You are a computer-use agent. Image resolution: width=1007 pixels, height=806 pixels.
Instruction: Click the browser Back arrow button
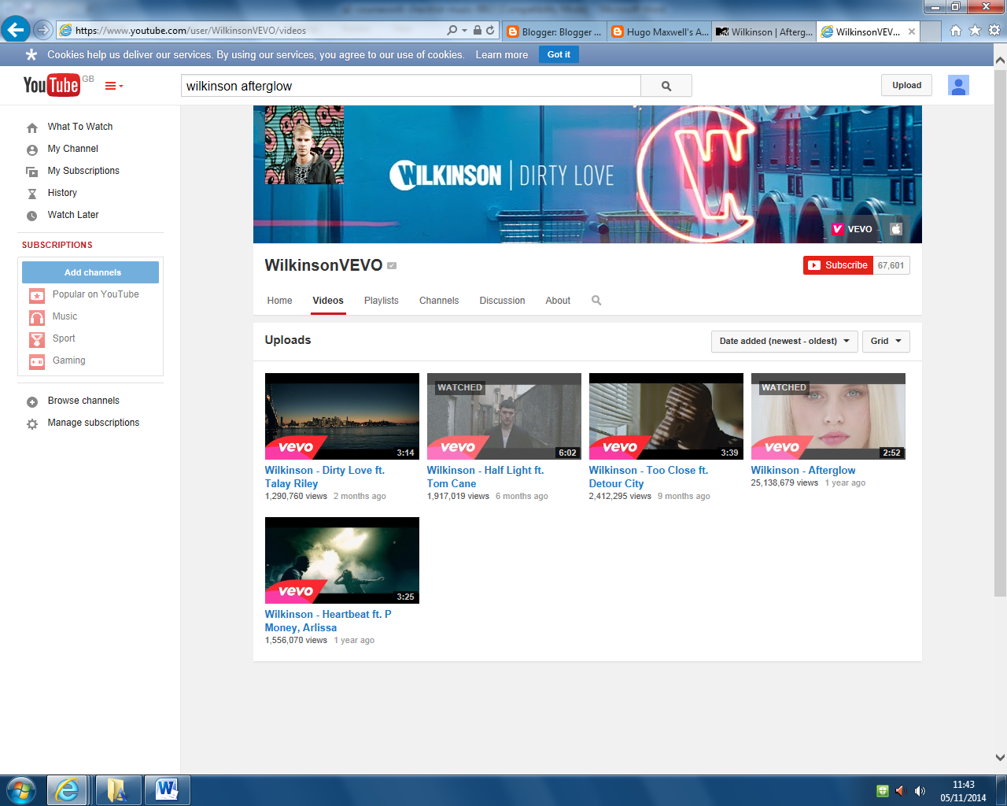[15, 30]
